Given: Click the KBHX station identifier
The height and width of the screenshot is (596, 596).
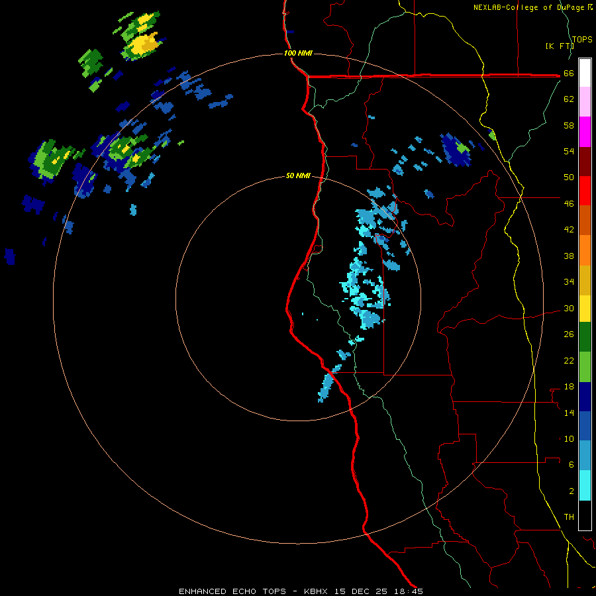Looking at the screenshot, I should (x=316, y=591).
